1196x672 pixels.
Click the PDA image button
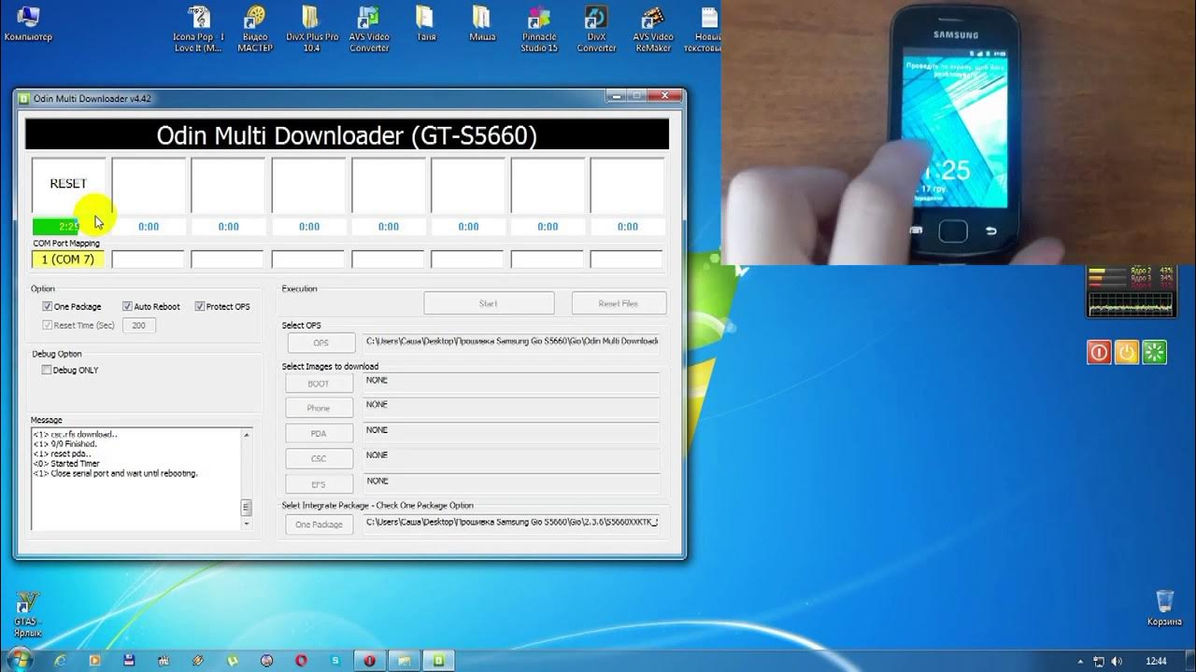tap(319, 433)
